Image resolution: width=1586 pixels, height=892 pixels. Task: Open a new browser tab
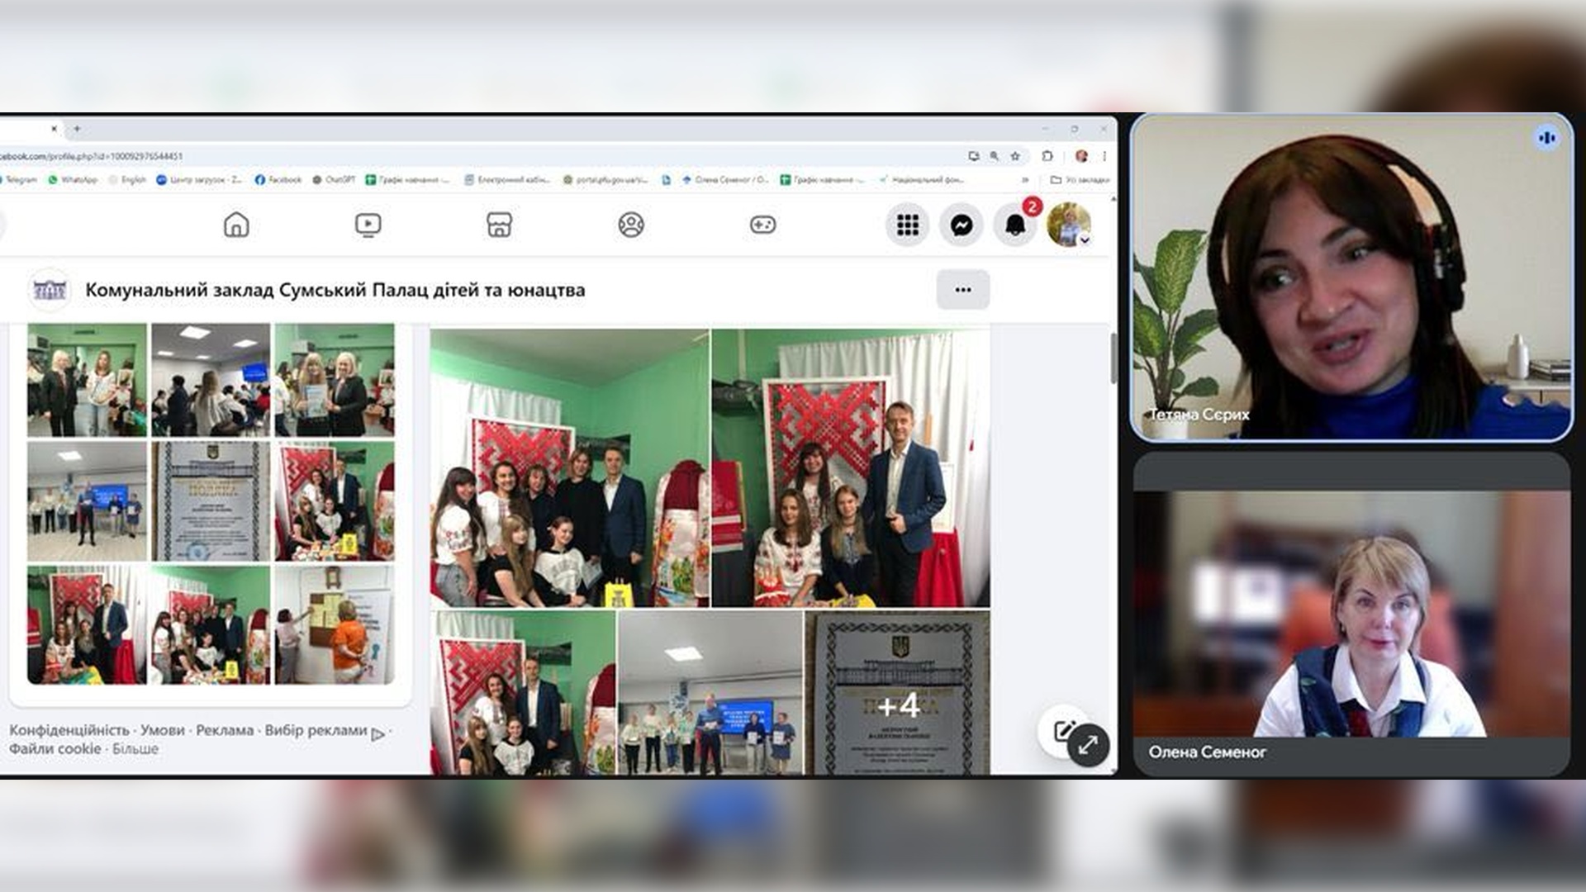[77, 129]
